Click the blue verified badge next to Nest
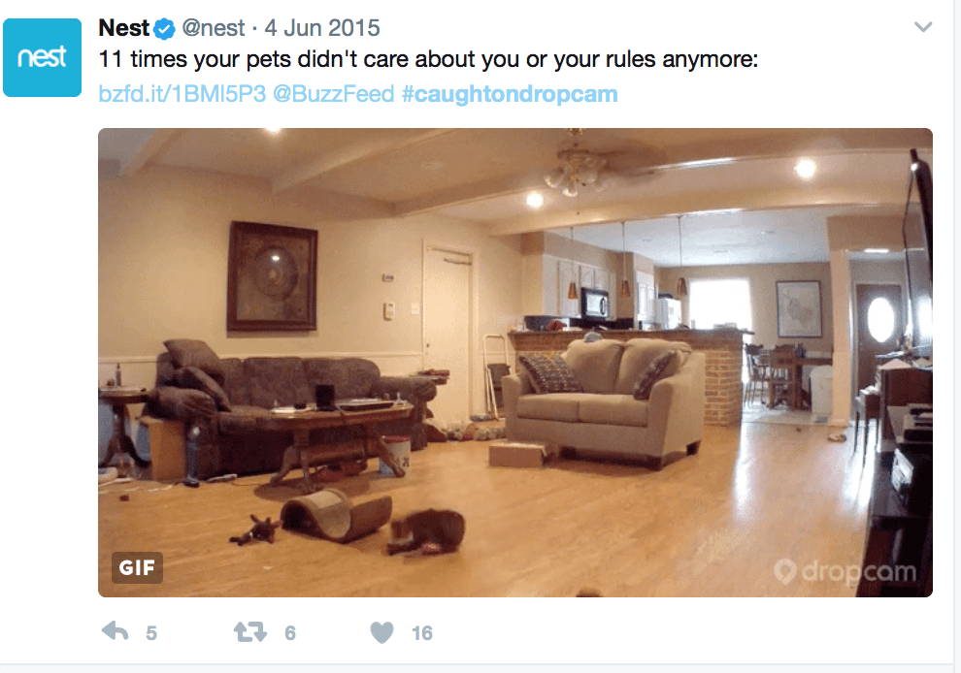961x673 pixels. point(164,29)
